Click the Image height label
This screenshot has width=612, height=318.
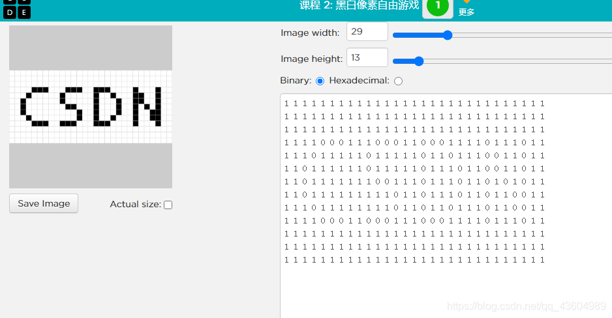tap(311, 59)
